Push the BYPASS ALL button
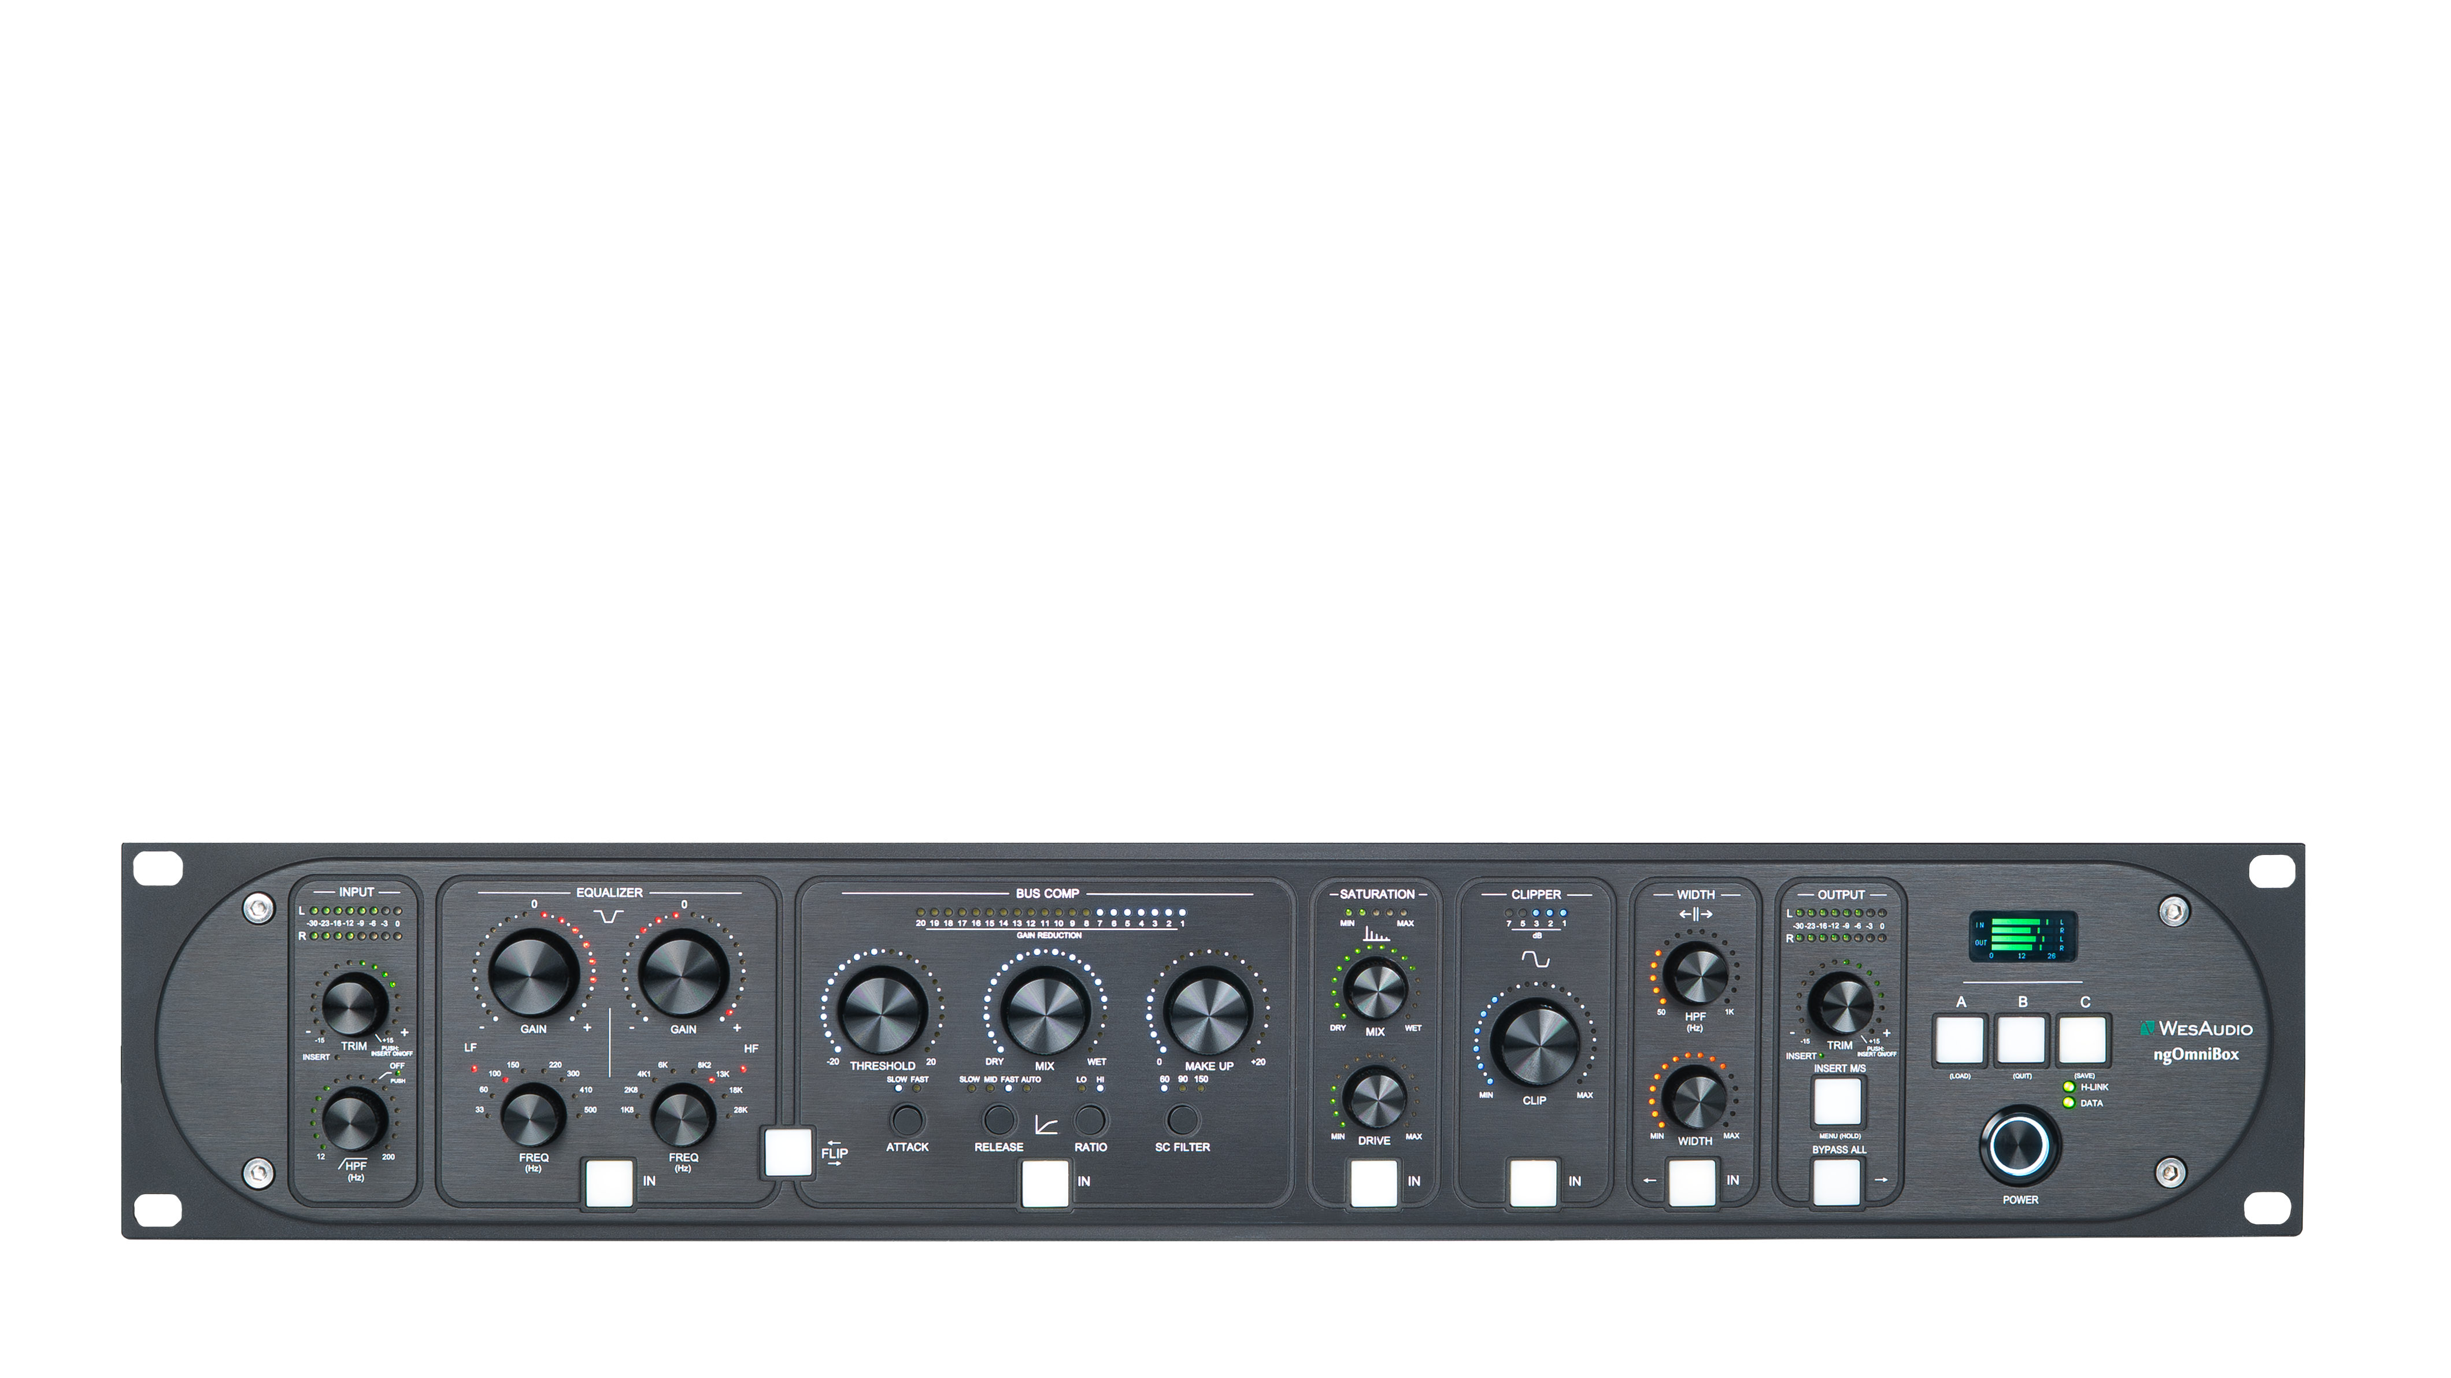This screenshot has height=1378, width=2451. [1837, 1183]
